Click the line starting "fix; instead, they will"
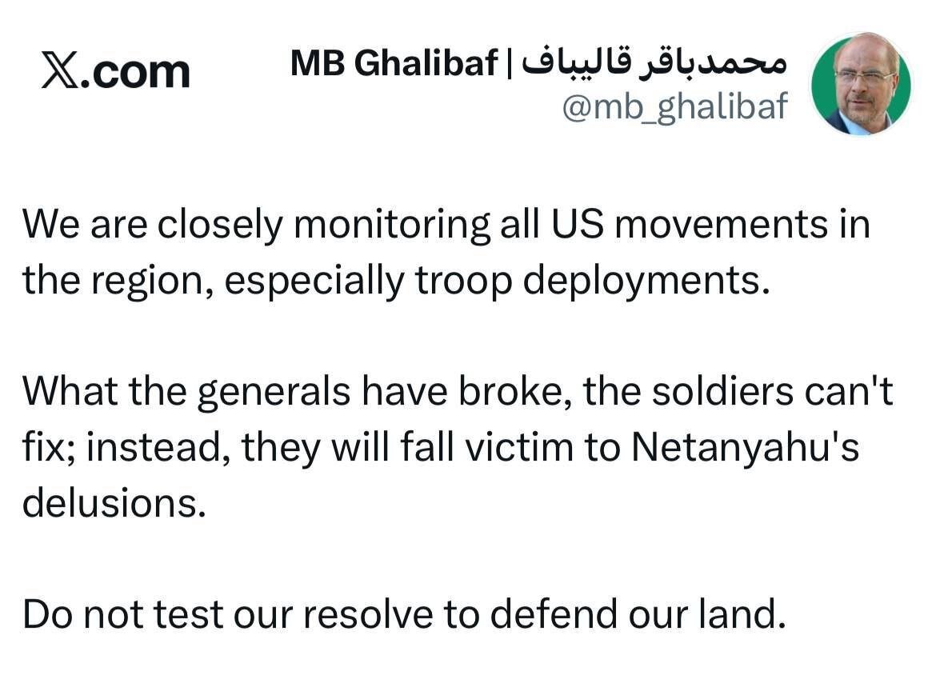The width and height of the screenshot is (936, 683). 440,449
